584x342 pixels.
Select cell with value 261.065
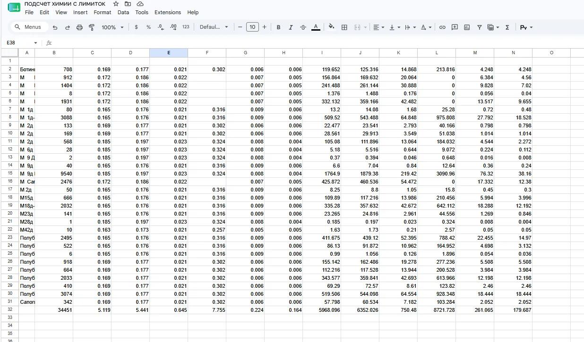click(x=475, y=310)
